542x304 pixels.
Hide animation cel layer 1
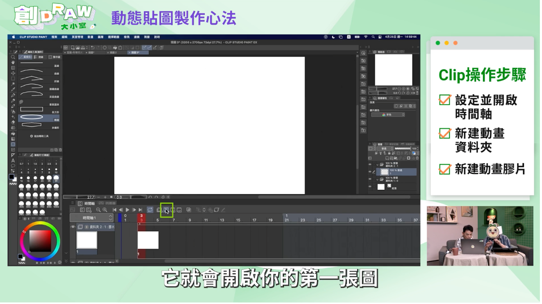370,172
